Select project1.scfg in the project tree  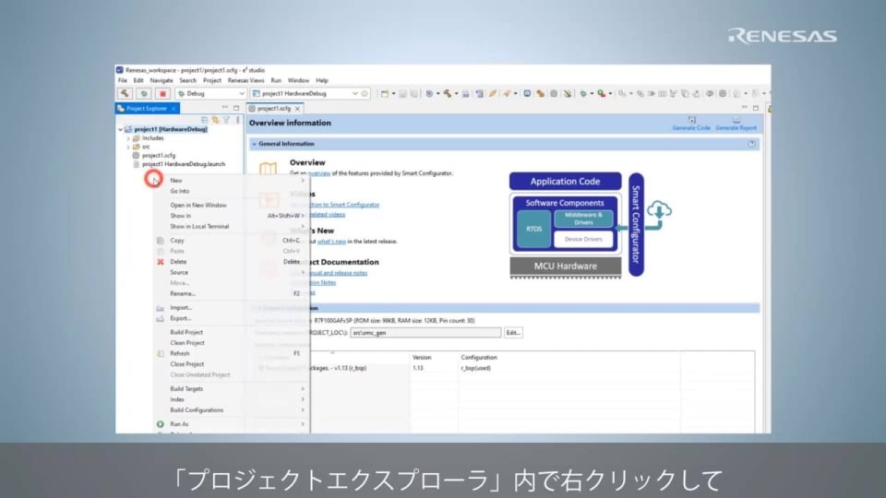coord(158,155)
